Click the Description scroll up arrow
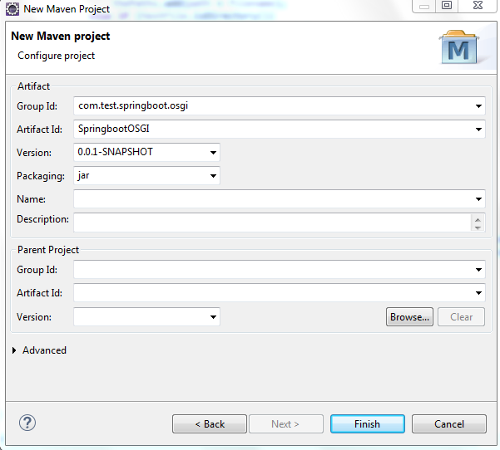 click(x=478, y=219)
